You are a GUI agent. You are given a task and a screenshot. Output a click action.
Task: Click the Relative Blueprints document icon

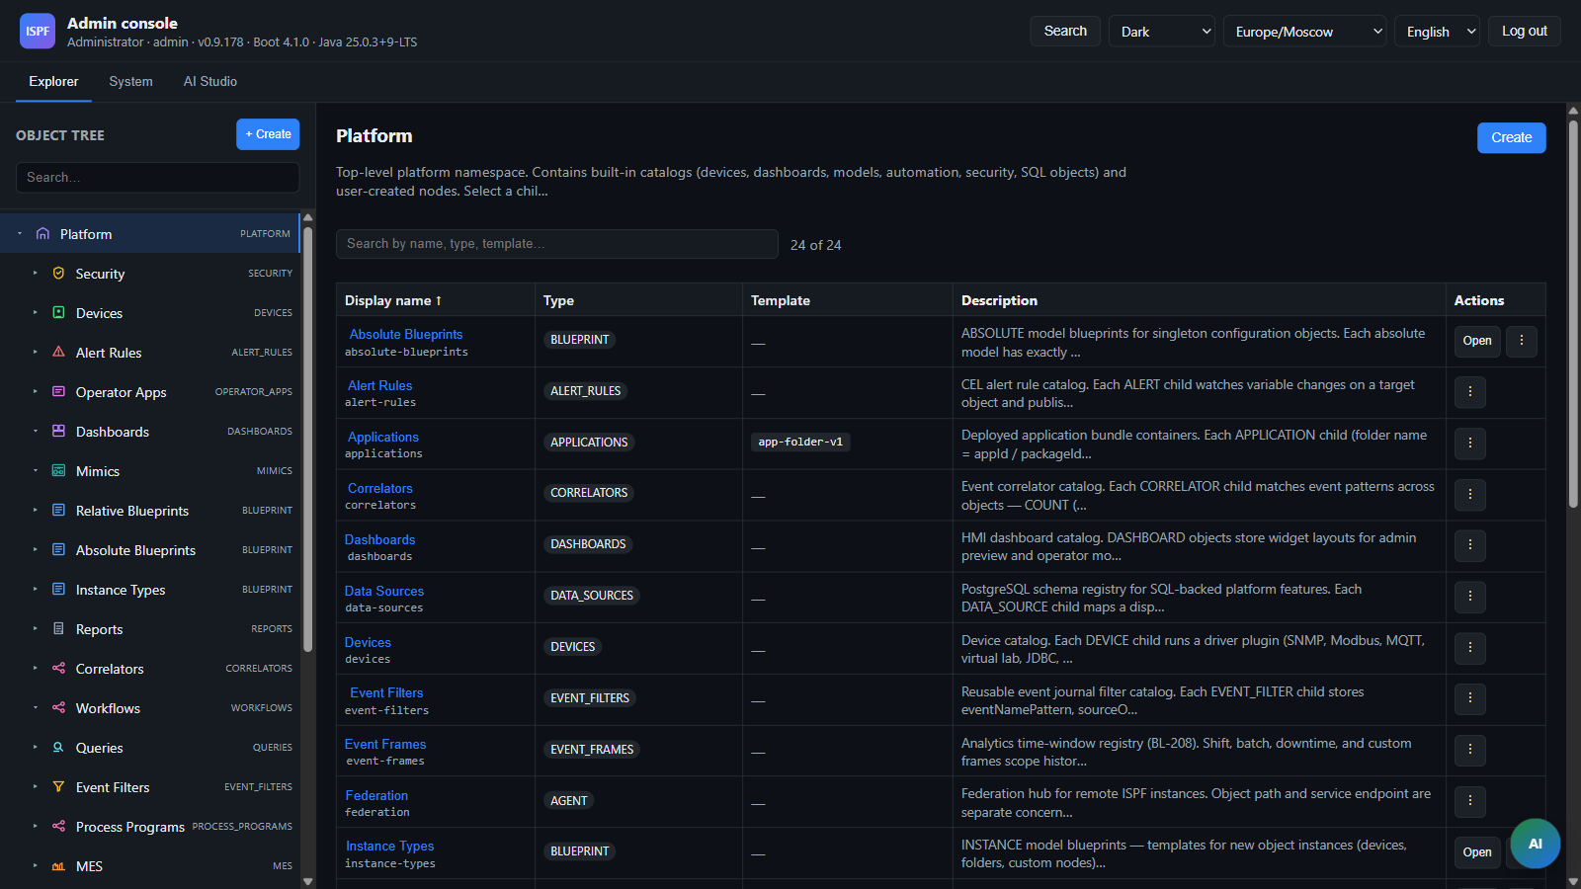(x=58, y=511)
